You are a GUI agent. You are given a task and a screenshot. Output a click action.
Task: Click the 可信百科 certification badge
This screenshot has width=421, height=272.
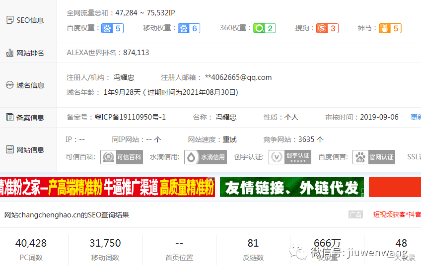point(122,157)
